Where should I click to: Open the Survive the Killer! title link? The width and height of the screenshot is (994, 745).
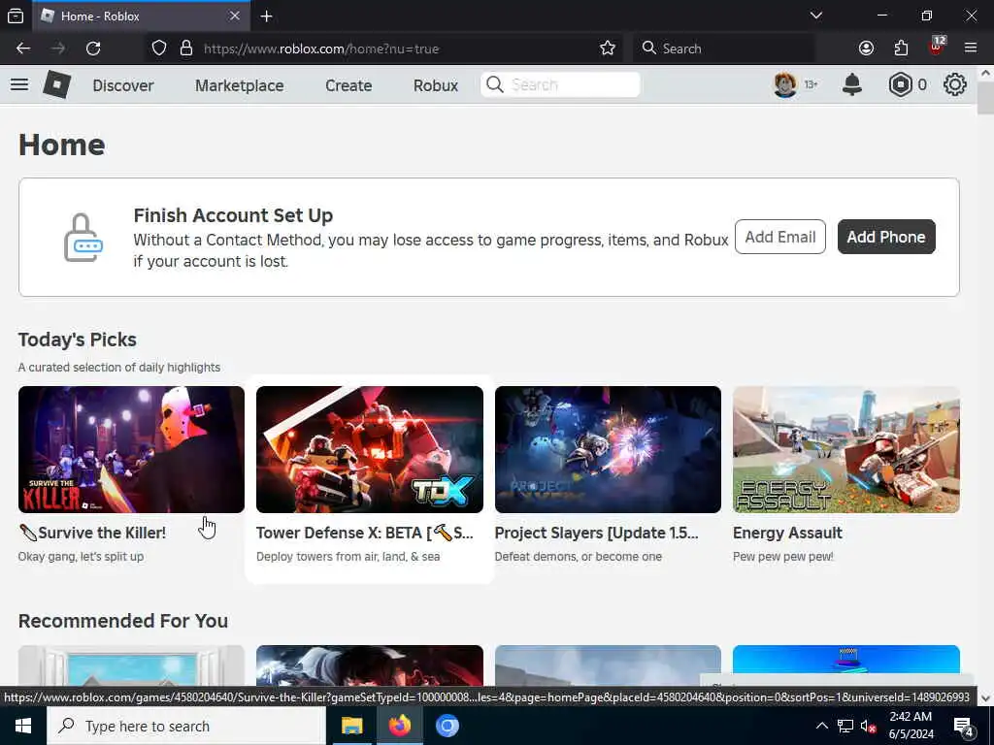point(92,533)
